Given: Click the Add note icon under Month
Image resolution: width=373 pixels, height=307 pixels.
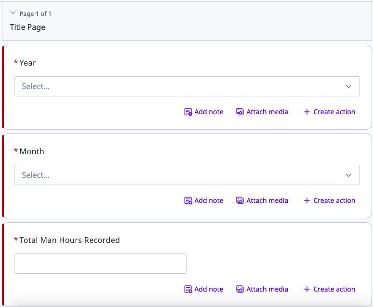Looking at the screenshot, I should click(188, 200).
